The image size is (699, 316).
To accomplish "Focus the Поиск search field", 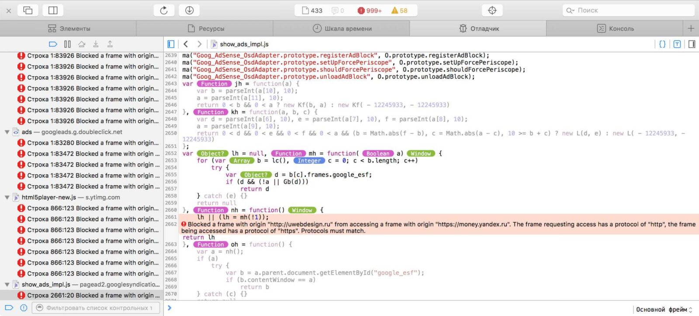I will tap(628, 10).
